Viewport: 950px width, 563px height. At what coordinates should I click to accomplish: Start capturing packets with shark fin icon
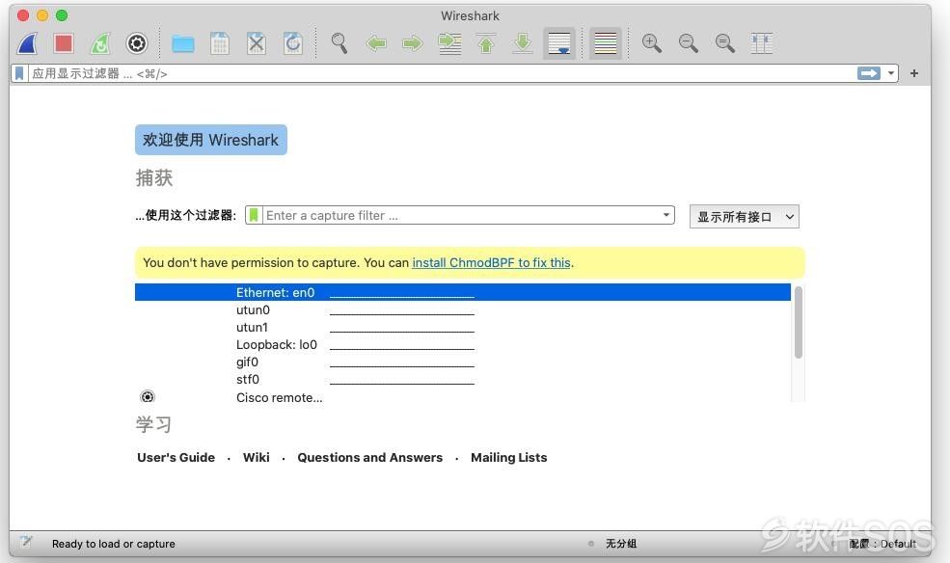click(x=27, y=43)
